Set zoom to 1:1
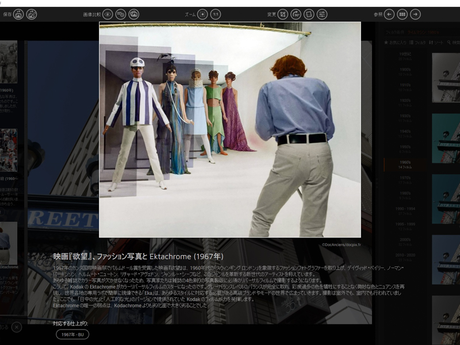The width and height of the screenshot is (460, 345). point(216,14)
